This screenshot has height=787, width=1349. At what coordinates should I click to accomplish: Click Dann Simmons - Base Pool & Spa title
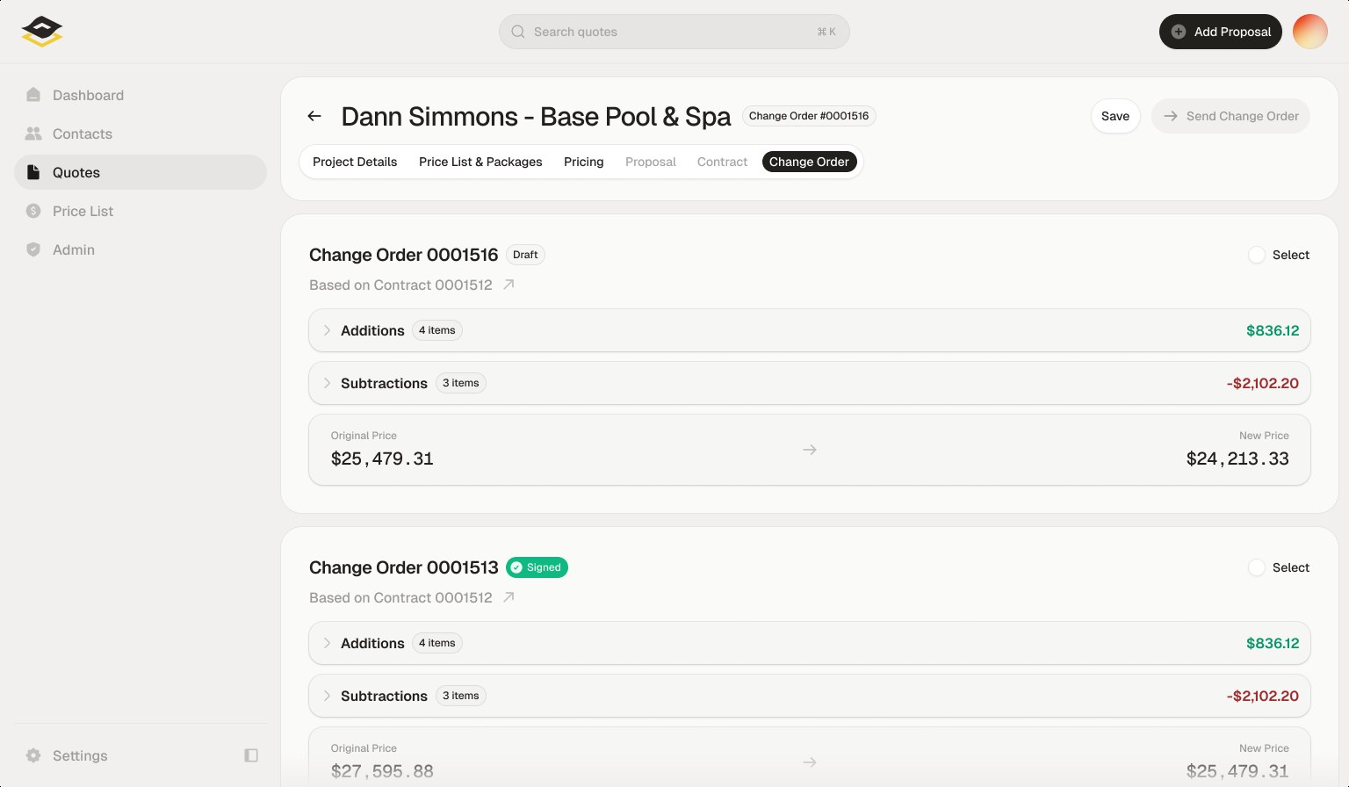[x=536, y=116]
